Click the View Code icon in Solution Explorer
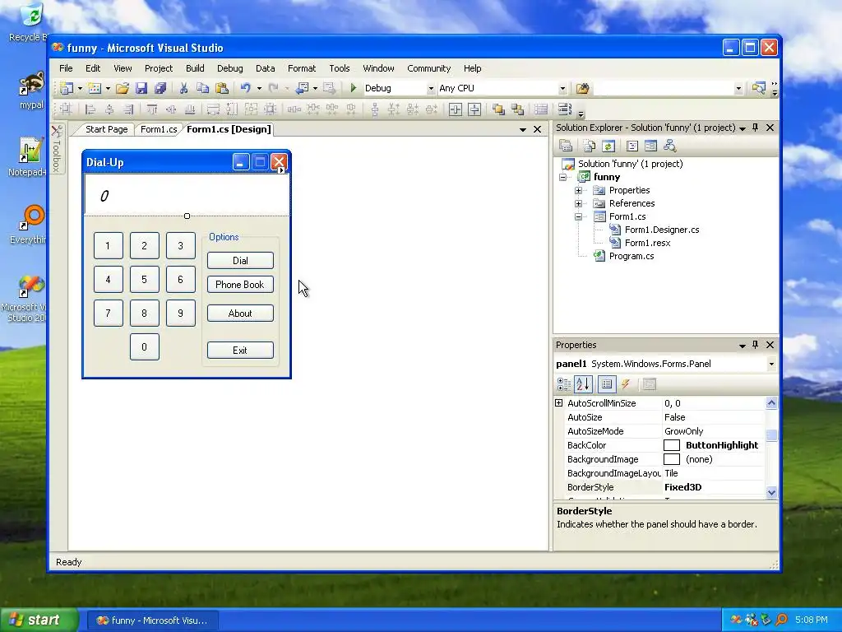This screenshot has width=842, height=632. click(632, 146)
